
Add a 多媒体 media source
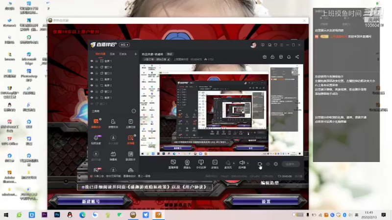click(215, 164)
